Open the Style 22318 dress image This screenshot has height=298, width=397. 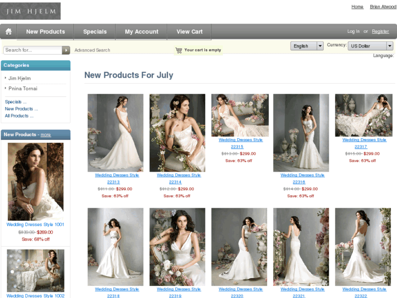115,247
